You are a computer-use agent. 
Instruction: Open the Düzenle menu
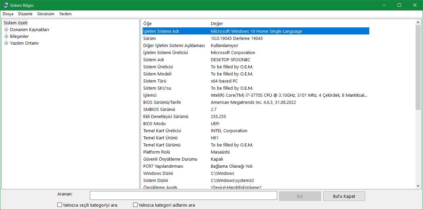click(x=25, y=14)
